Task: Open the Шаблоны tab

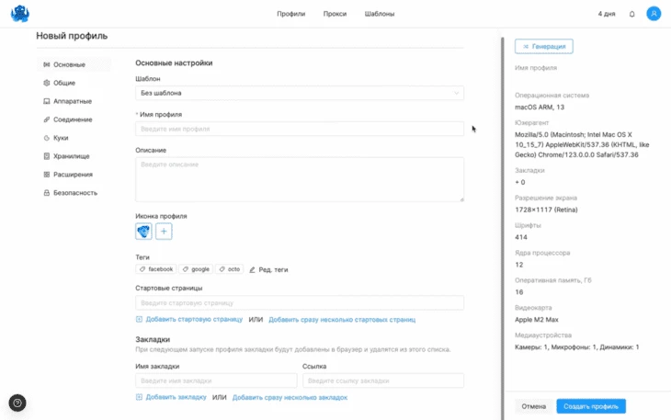Action: 379,14
